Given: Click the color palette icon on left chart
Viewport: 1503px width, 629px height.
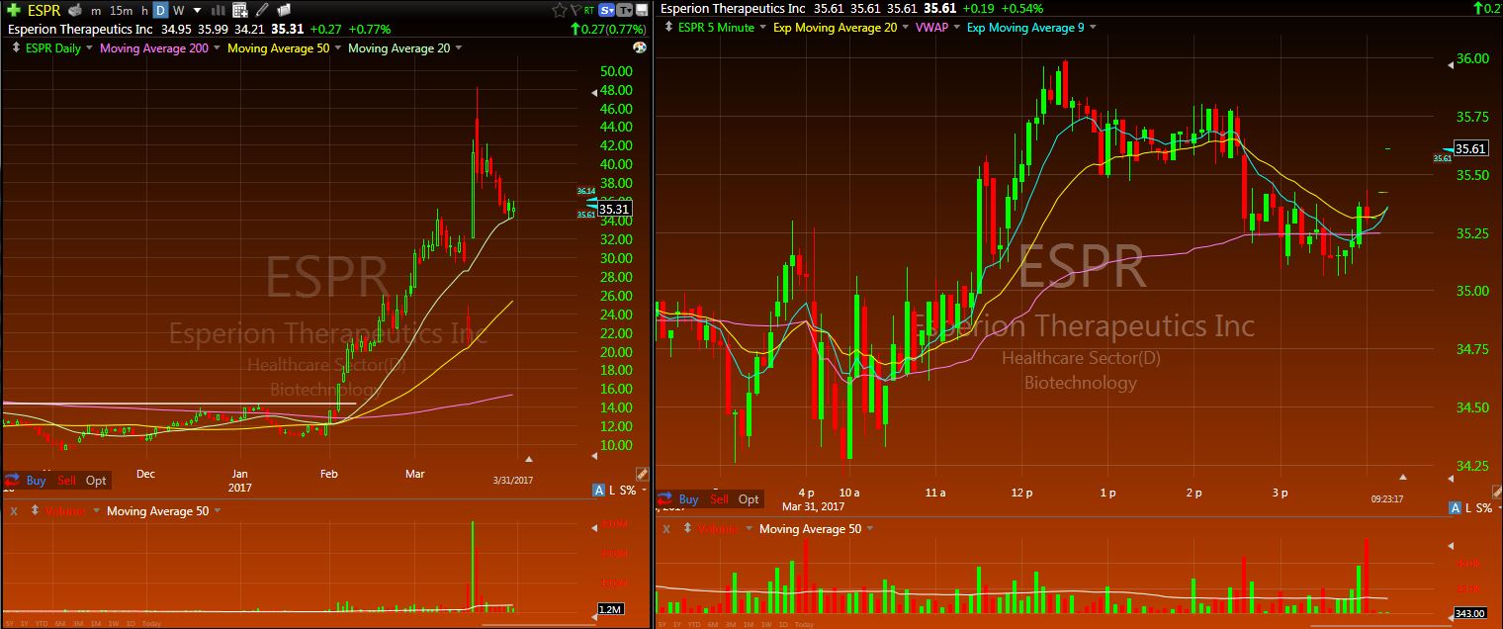Looking at the screenshot, I should click(x=640, y=47).
